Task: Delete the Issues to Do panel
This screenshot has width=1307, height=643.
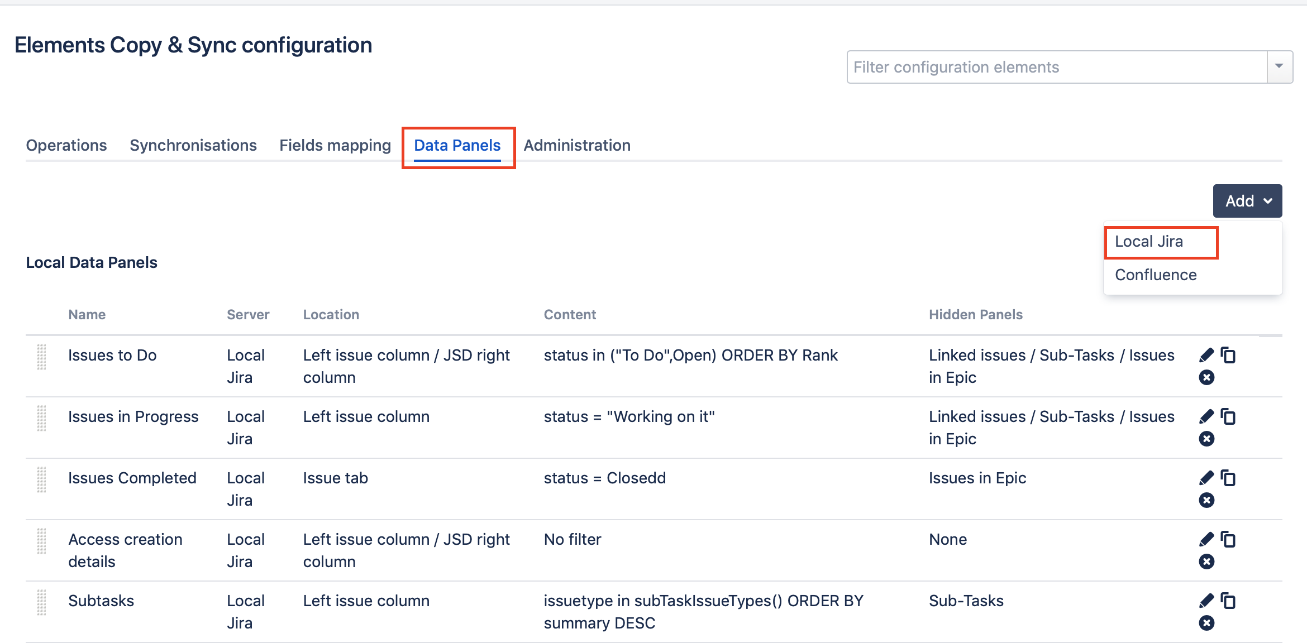Action: [1206, 378]
